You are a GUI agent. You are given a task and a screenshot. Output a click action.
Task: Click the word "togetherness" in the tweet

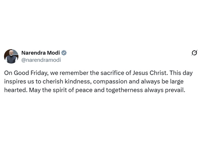124,90
